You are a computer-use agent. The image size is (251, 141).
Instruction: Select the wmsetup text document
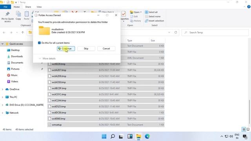click(x=106, y=125)
